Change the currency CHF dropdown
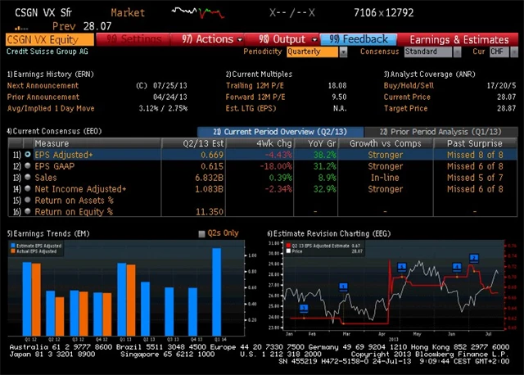Image resolution: width=524 pixels, height=375 pixels. point(498,52)
